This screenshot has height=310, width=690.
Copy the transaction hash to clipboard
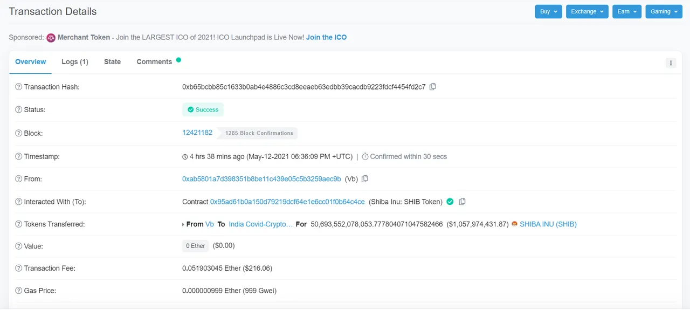[x=432, y=87]
